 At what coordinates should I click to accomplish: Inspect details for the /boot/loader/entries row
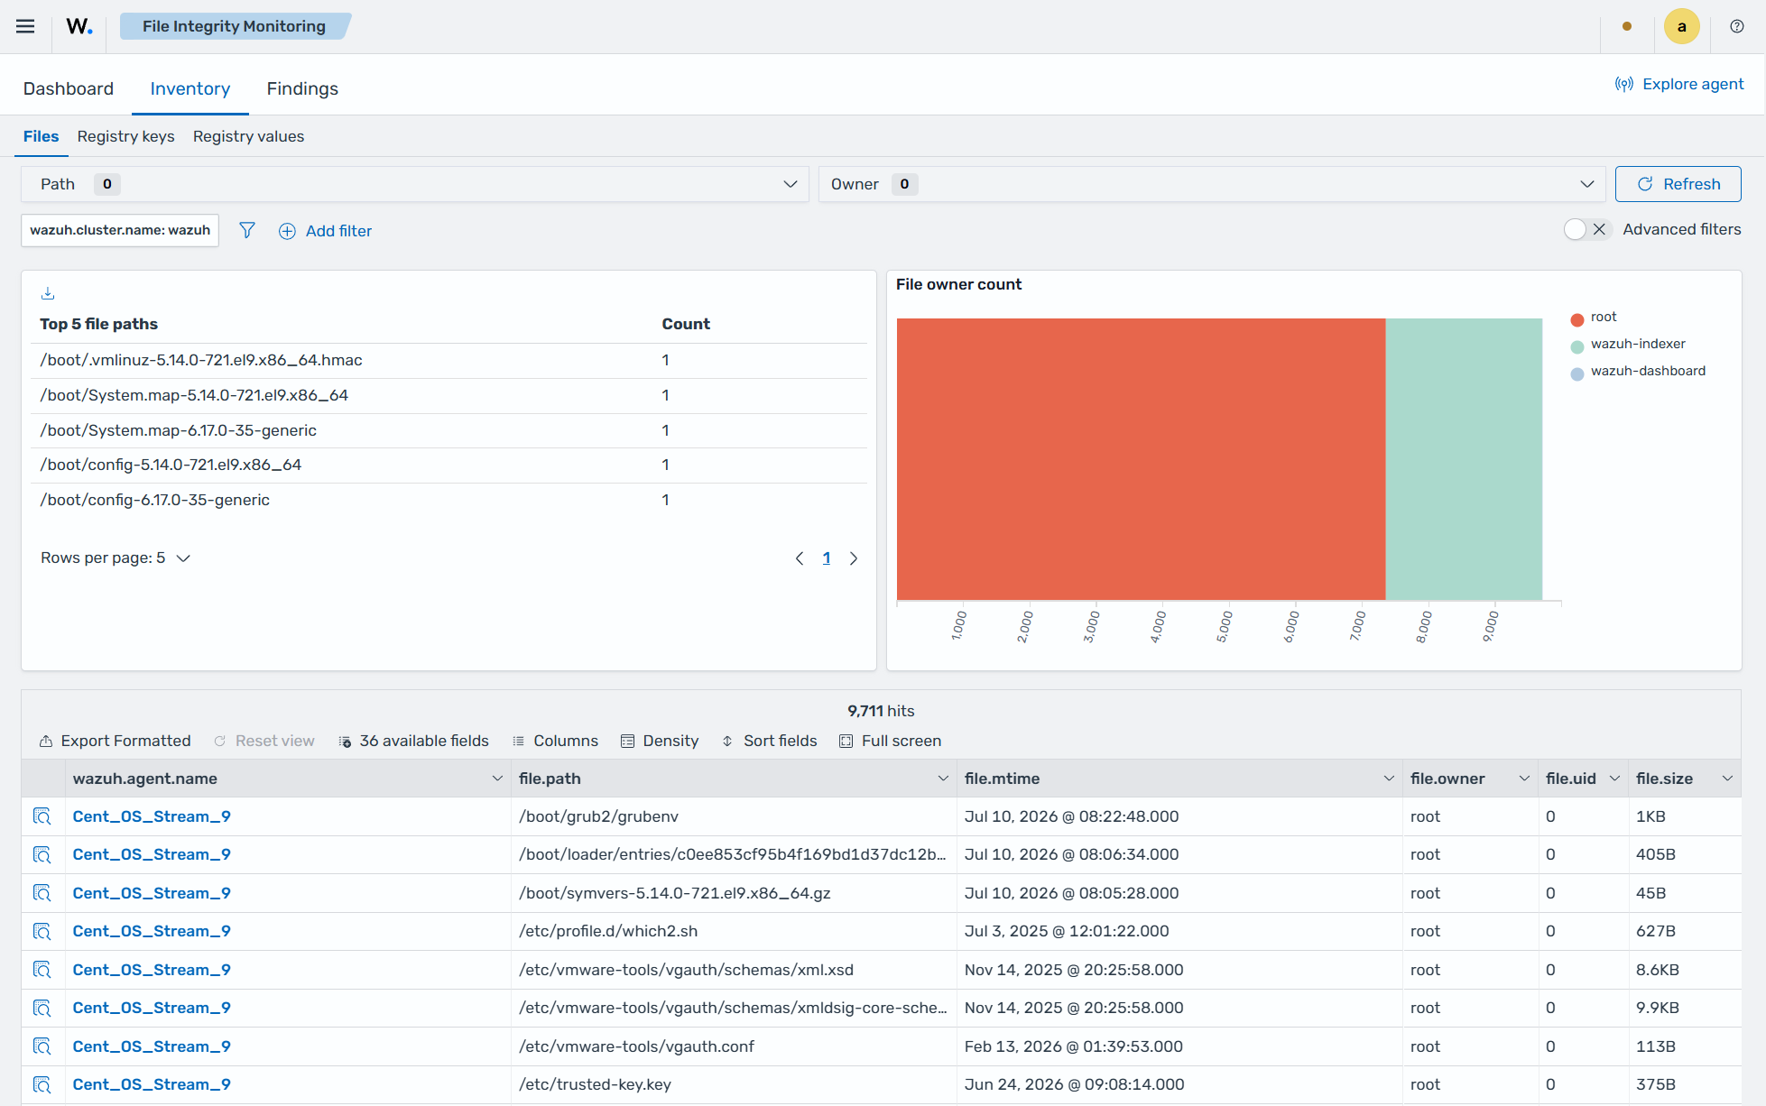point(42,854)
